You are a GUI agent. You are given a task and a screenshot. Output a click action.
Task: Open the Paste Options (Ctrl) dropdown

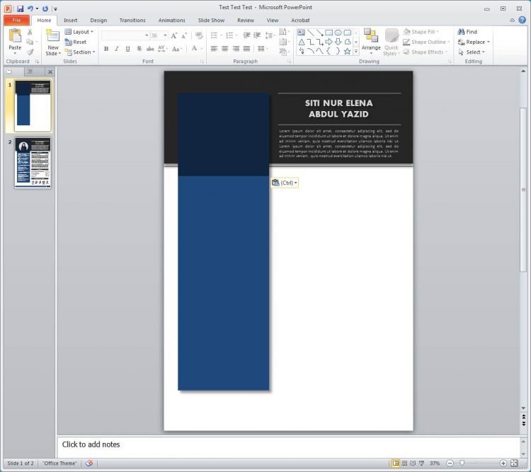(x=285, y=183)
